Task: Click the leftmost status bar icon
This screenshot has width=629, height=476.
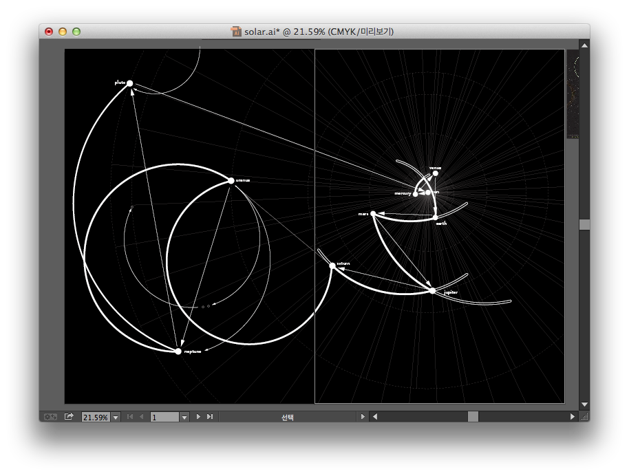Action: tap(50, 417)
